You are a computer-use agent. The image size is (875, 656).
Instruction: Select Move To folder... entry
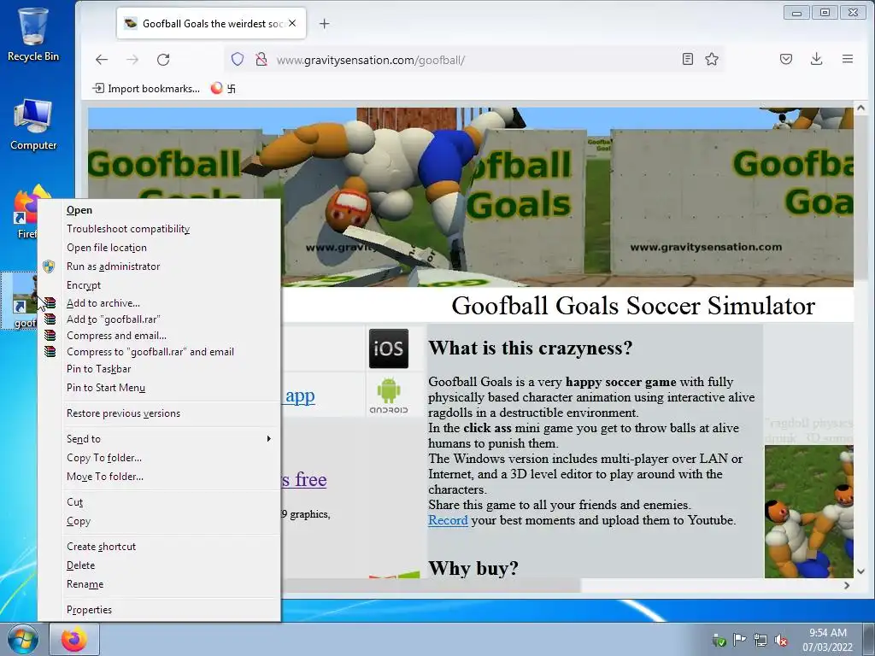(x=160, y=477)
